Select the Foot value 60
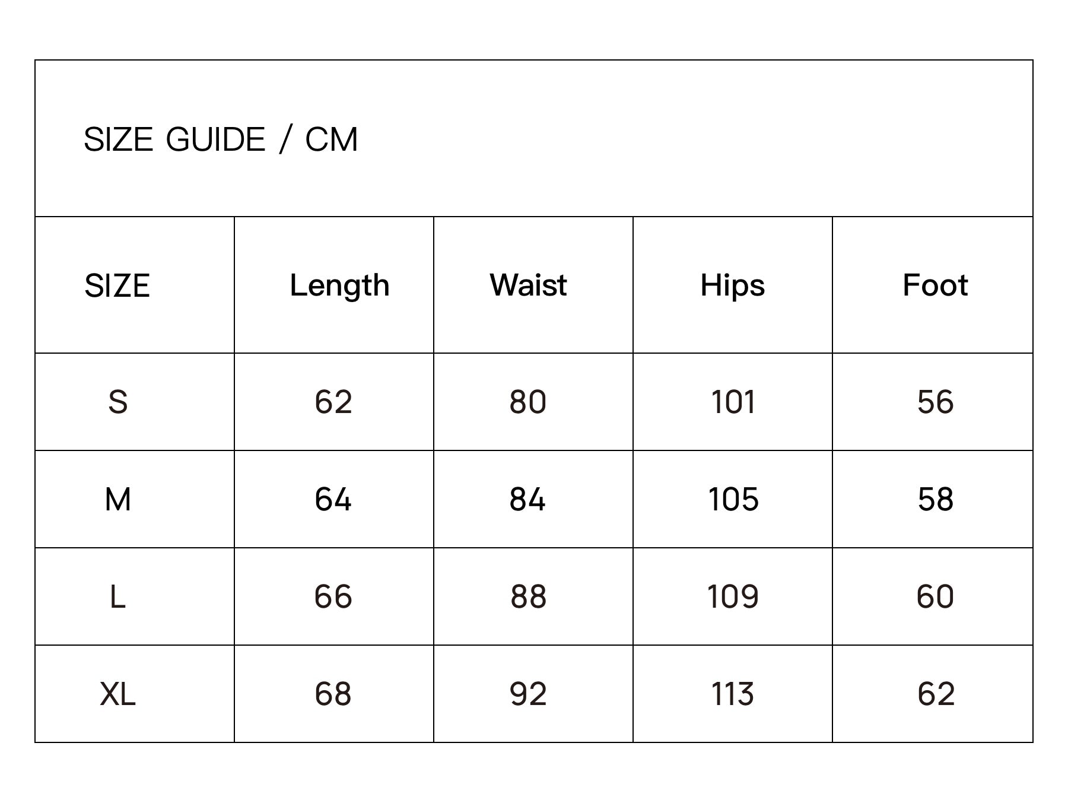This screenshot has width=1068, height=800. [x=935, y=596]
